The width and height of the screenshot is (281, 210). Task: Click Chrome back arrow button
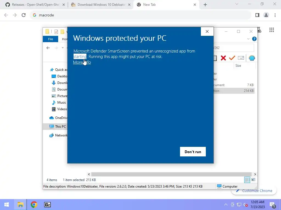pos(6,15)
